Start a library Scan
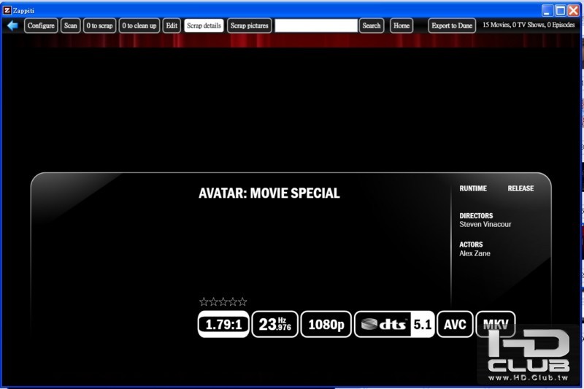584x389 pixels. (x=70, y=26)
